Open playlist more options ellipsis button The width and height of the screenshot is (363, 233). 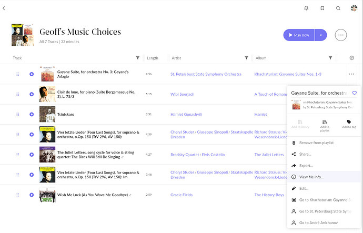click(341, 35)
